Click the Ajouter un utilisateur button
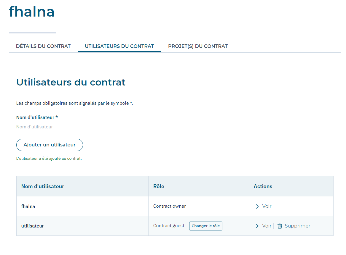 click(50, 145)
